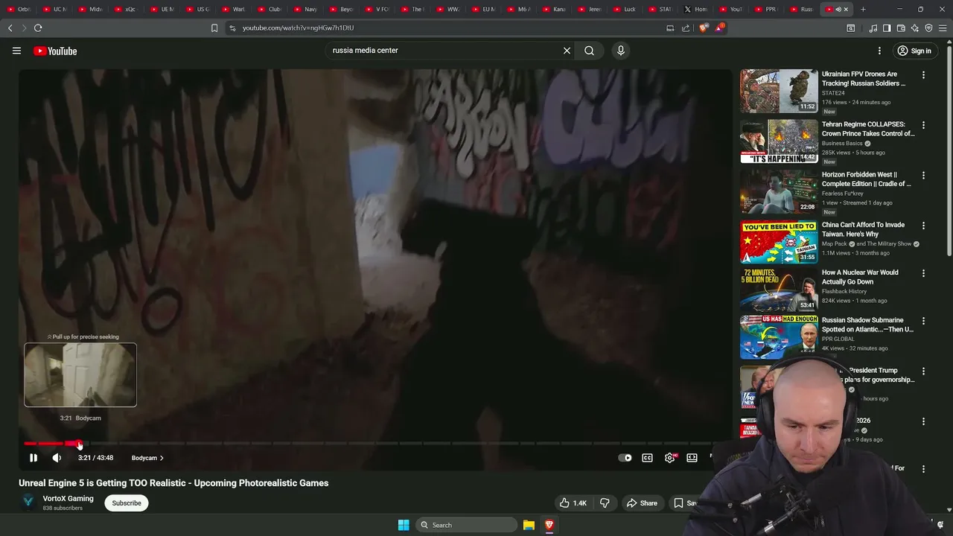953x536 pixels.
Task: Open options for President Trump video
Action: pyautogui.click(x=923, y=371)
